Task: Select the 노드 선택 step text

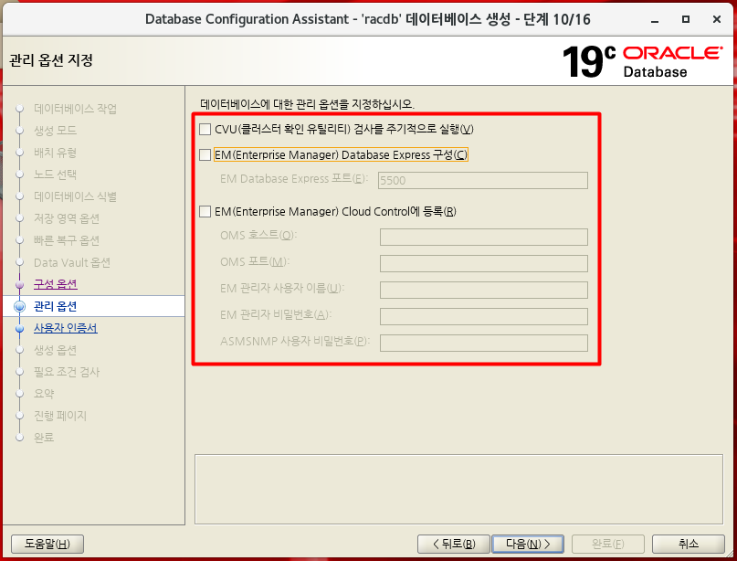Action: tap(55, 175)
